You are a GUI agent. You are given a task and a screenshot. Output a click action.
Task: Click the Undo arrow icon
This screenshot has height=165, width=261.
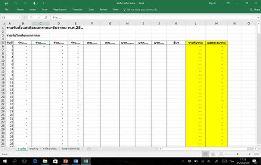[x=16, y=3]
